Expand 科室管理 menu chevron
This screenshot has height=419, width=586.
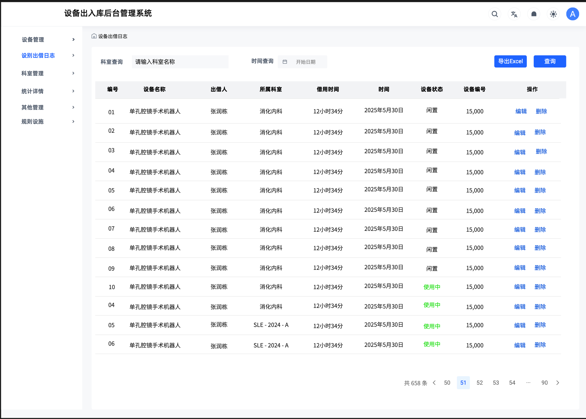coord(73,73)
